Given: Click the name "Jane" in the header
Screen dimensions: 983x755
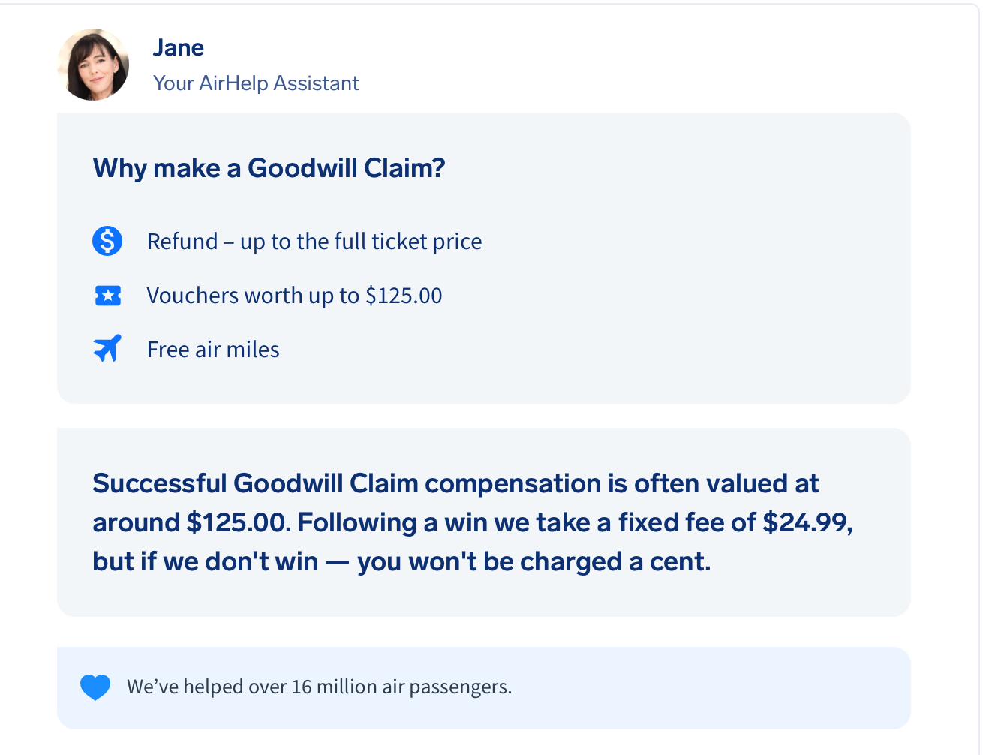Looking at the screenshot, I should coord(178,47).
